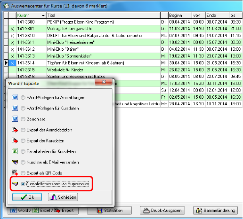Click the Sammeländerung button

coord(215,211)
